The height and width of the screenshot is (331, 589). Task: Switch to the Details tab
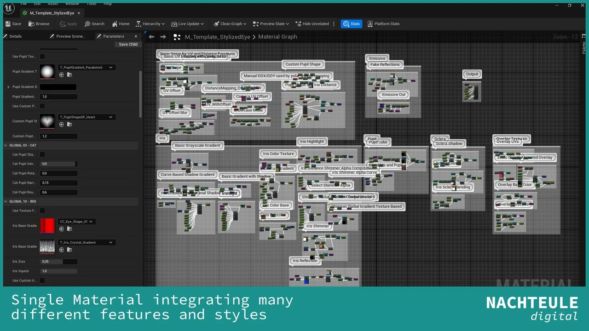point(15,36)
